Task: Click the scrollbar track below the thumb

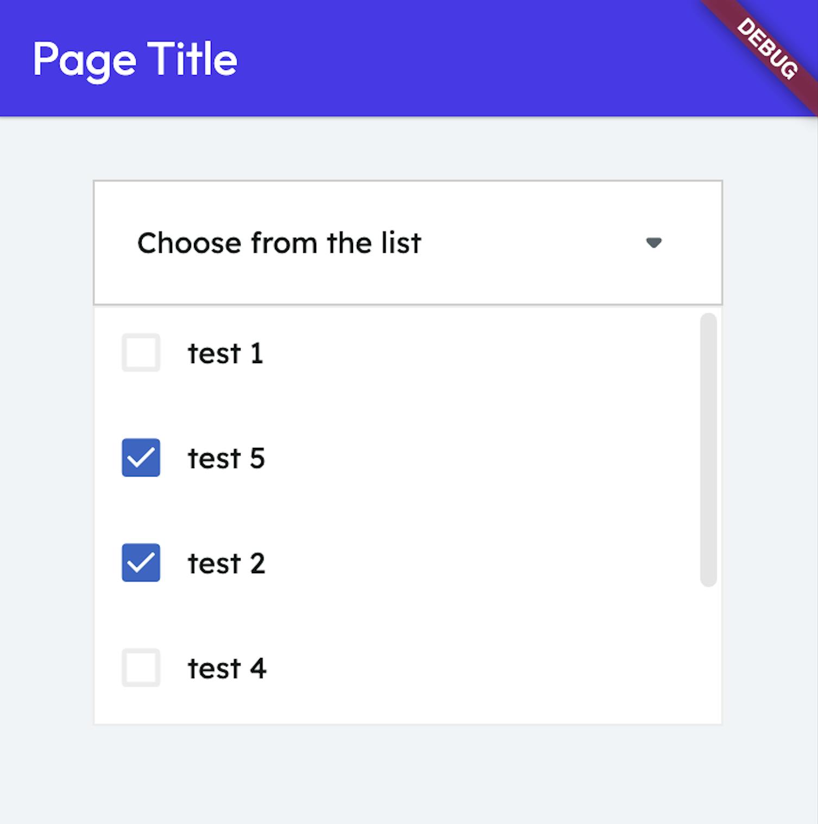Action: click(x=708, y=651)
